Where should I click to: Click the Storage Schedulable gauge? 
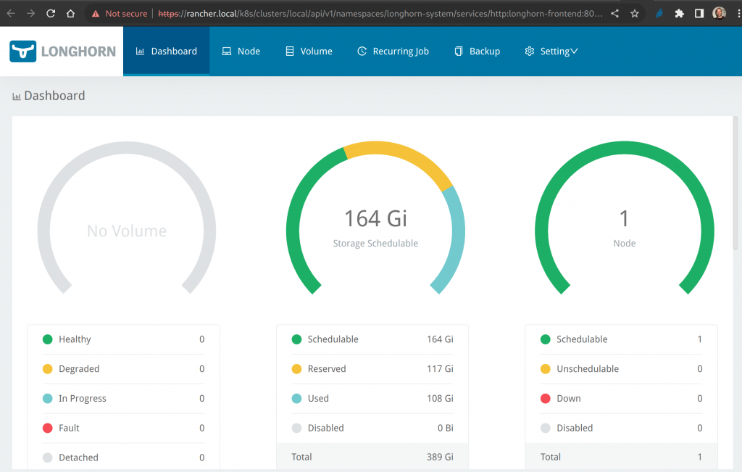coord(375,218)
